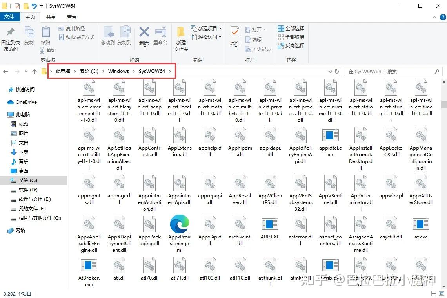Select the ARP.EXE gear icon
This screenshot has width=447, height=298.
pos(270,224)
